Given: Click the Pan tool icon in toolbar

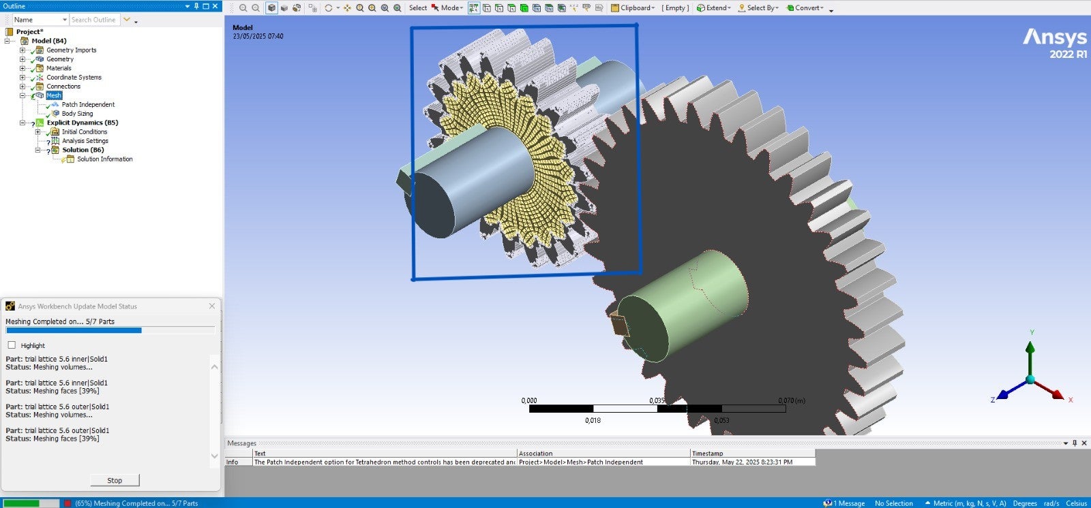Looking at the screenshot, I should [347, 8].
